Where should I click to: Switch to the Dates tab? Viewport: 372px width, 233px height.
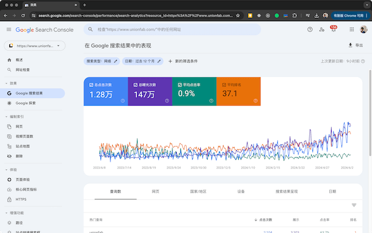coord(332,191)
